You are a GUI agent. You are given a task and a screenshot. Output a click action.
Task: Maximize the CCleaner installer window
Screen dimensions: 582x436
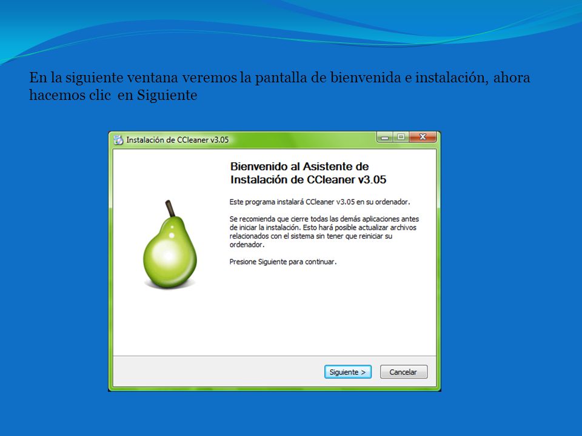coord(401,137)
